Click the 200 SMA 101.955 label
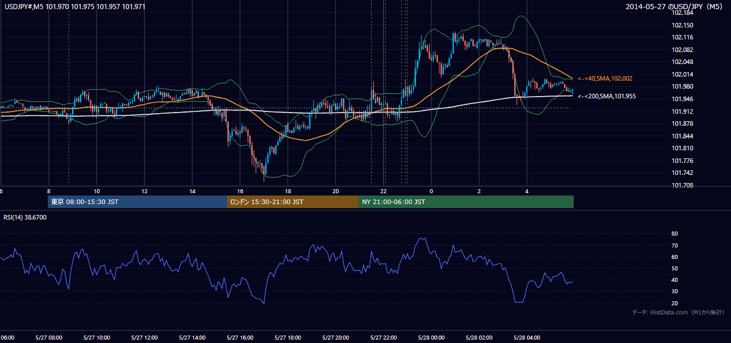Viewport: 731px width, 343px height. (607, 96)
